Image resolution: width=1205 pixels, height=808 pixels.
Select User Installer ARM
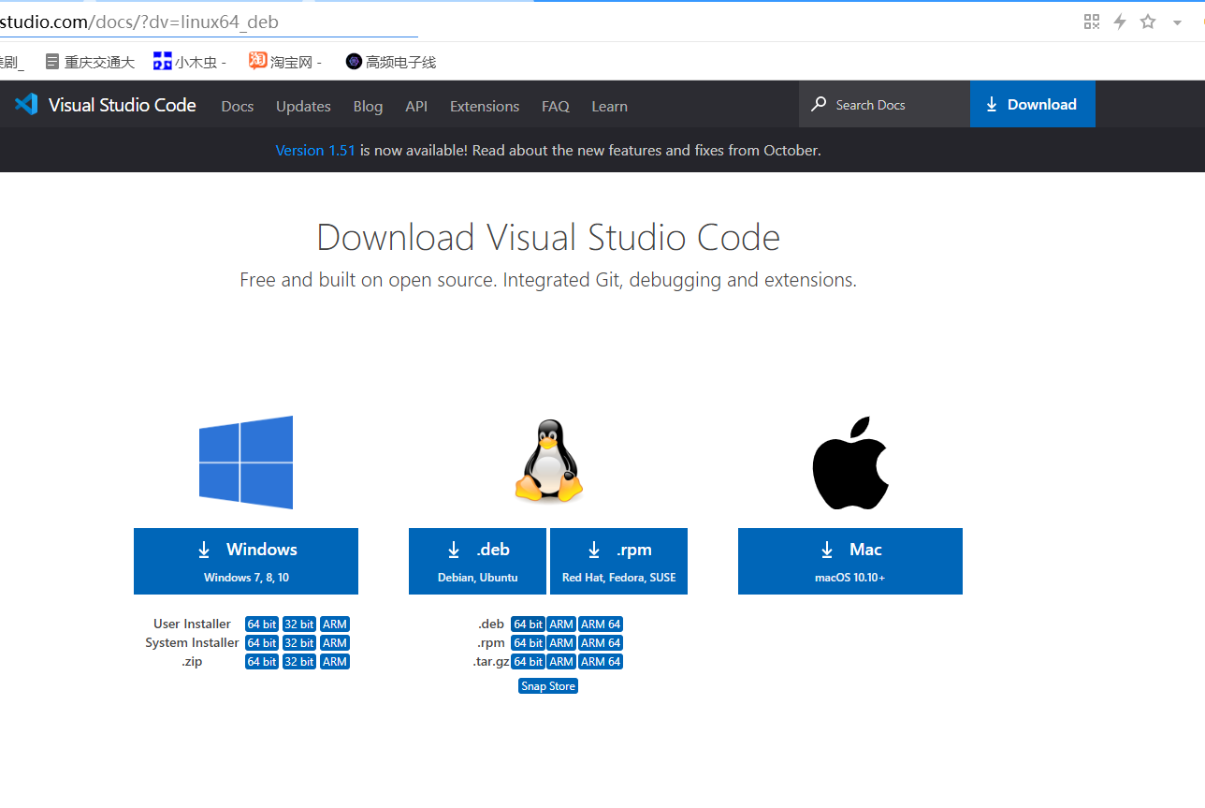click(x=335, y=624)
